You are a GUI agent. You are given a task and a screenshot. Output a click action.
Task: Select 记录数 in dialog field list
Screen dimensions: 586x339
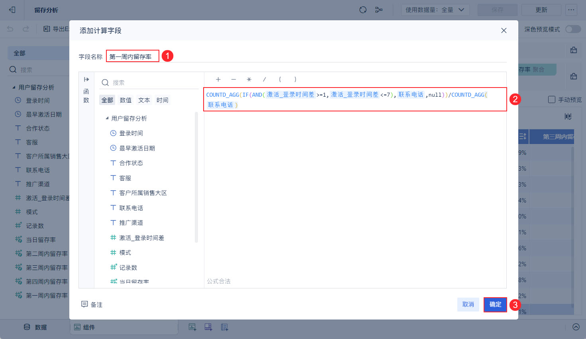point(128,267)
